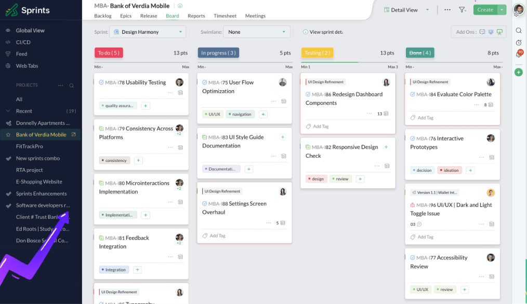The width and height of the screenshot is (527, 304).
Task: Open the first Add Ons icon
Action: pyautogui.click(x=482, y=32)
